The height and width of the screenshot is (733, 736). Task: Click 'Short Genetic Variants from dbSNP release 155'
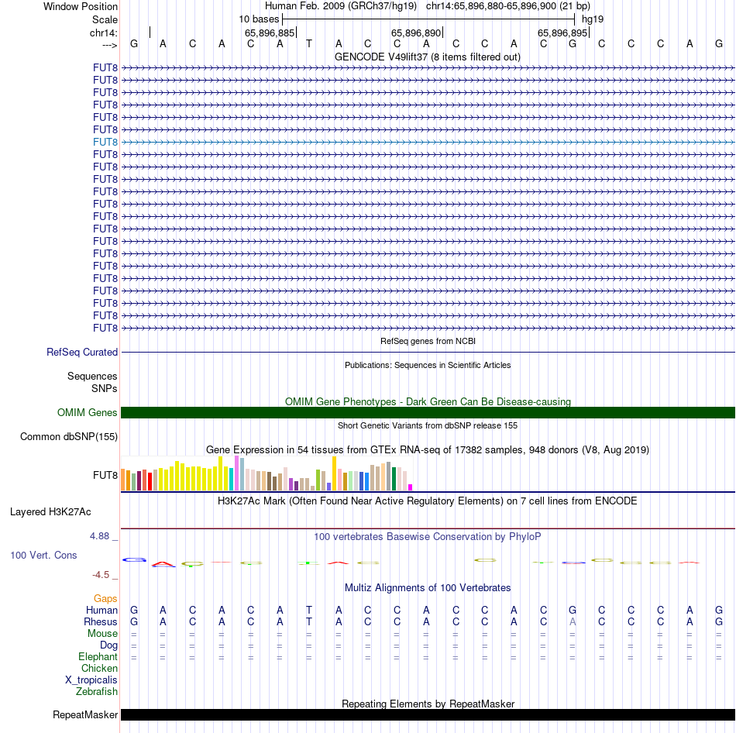tap(428, 425)
